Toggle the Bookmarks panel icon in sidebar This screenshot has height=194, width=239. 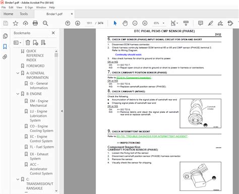[x=5, y=46]
